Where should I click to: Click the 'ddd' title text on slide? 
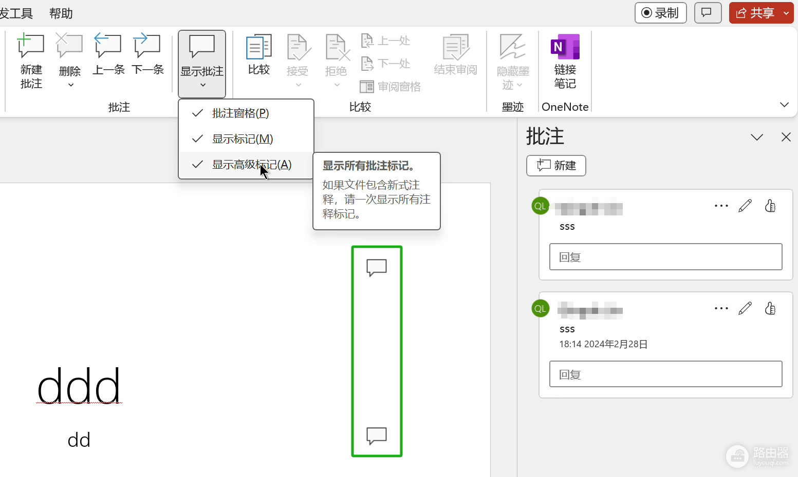click(79, 386)
